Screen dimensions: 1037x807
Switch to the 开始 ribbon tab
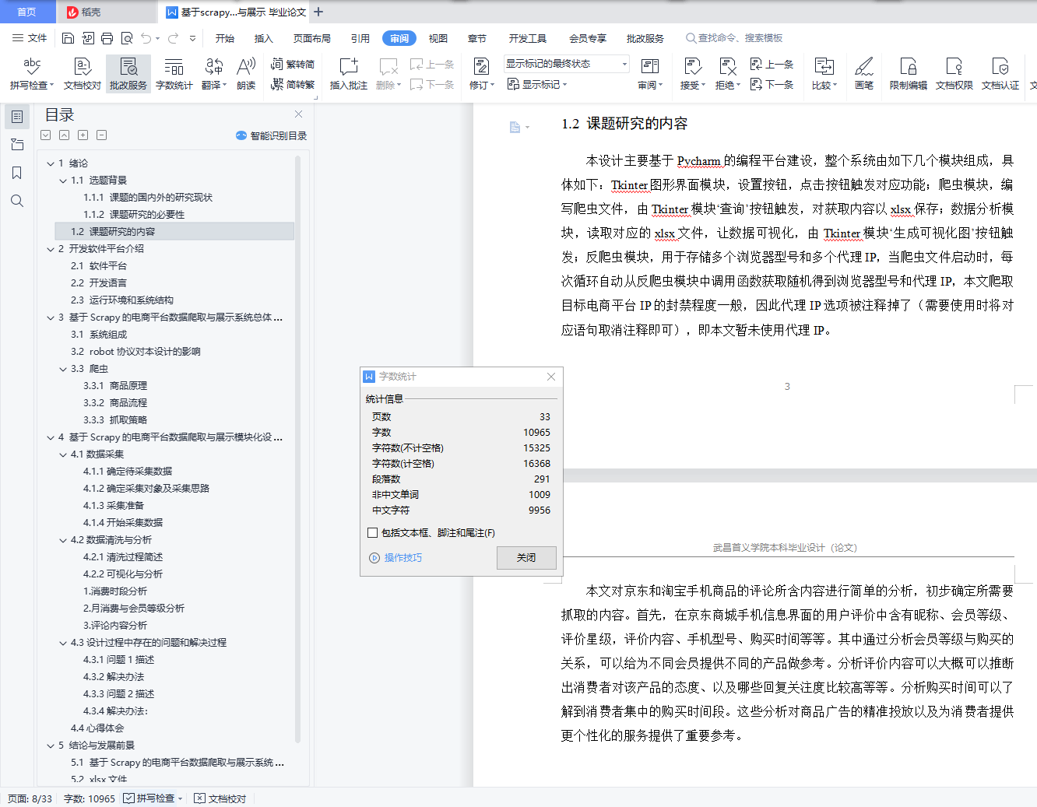225,38
